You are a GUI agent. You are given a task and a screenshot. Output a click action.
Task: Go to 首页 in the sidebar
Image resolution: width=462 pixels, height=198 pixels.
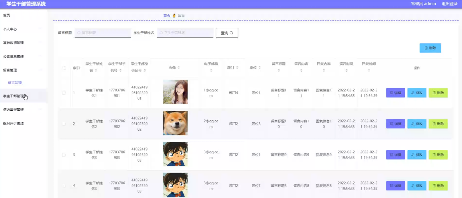point(24,15)
